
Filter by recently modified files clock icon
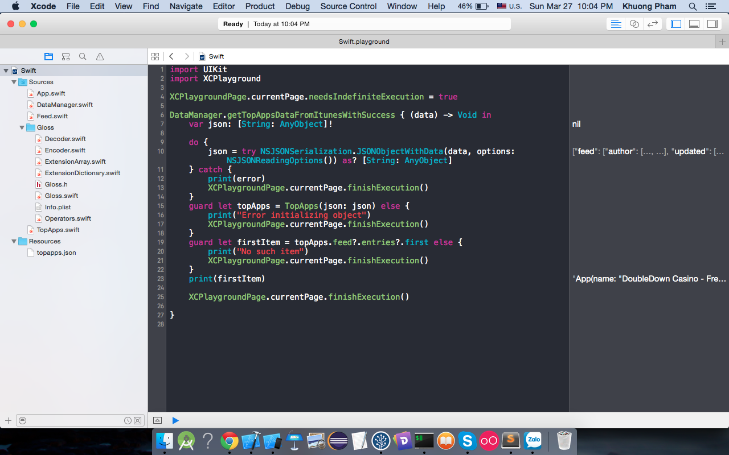coord(128,420)
